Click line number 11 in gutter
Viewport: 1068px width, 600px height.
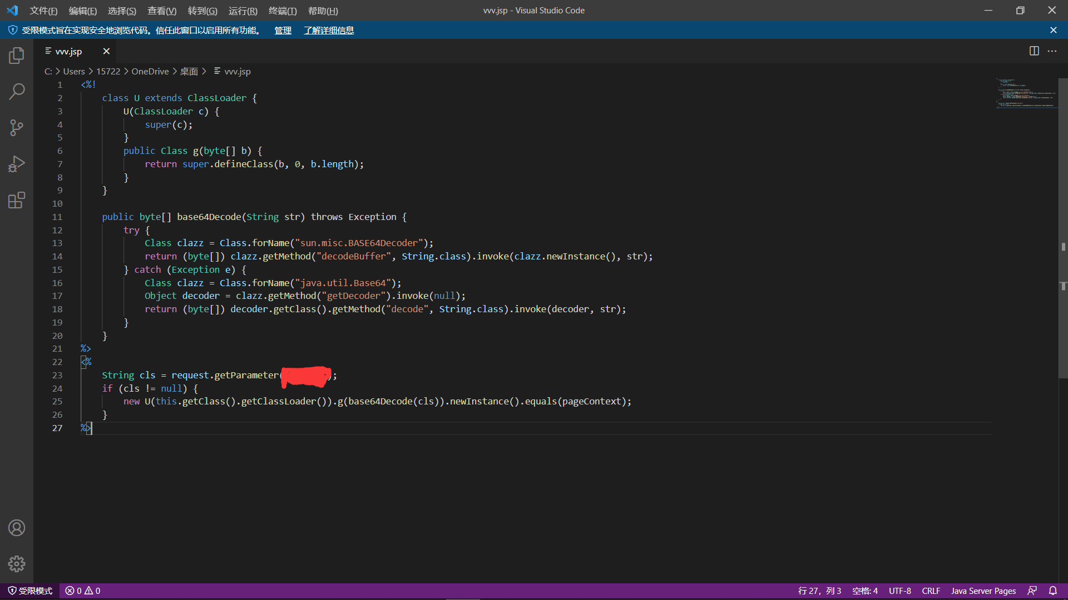point(57,217)
